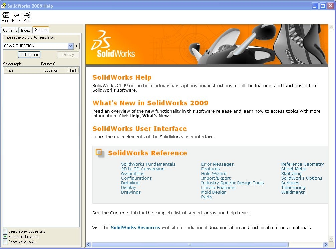Sort results by Title column

point(22,70)
